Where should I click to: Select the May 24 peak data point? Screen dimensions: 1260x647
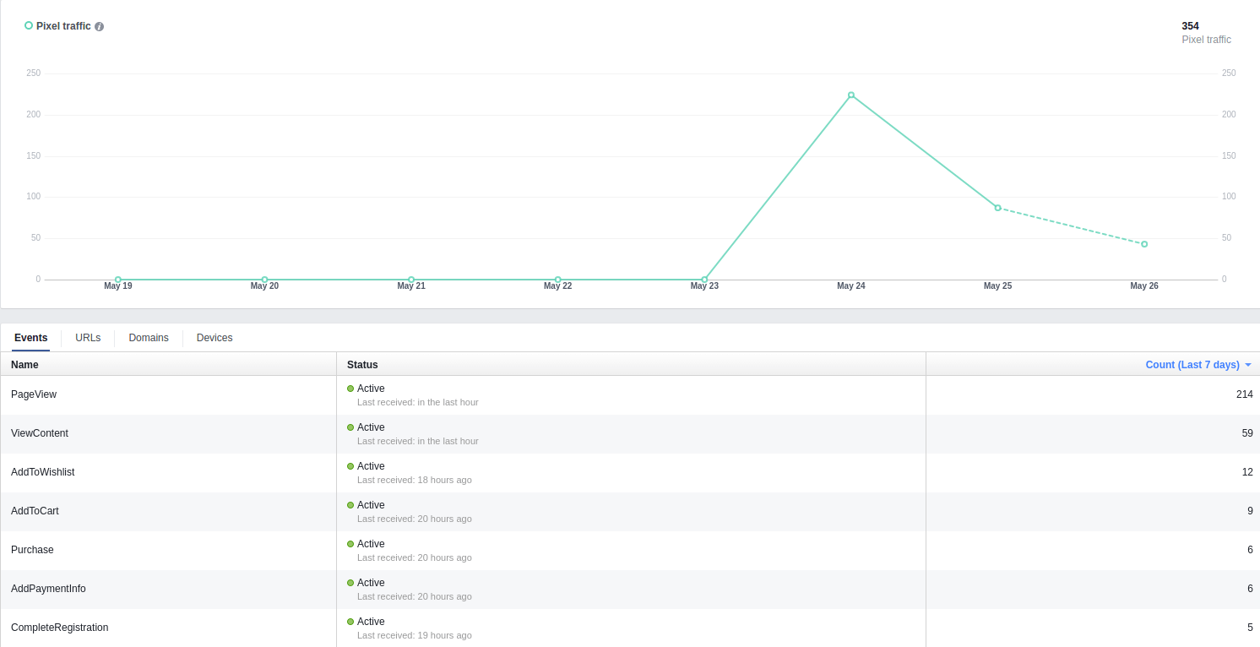coord(851,95)
